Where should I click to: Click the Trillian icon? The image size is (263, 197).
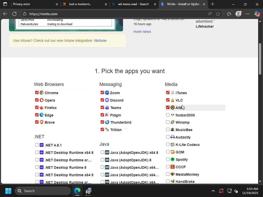107,130
